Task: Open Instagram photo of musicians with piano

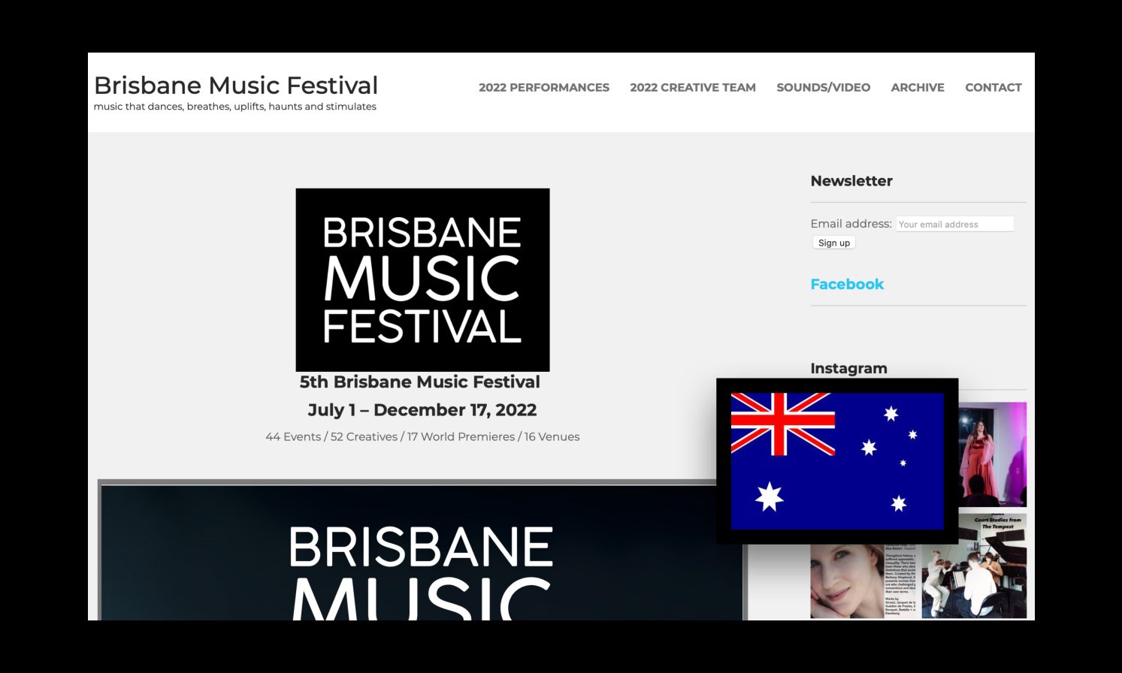Action: (x=974, y=566)
